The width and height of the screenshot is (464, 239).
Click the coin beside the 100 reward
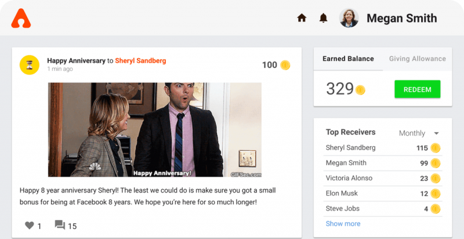click(x=285, y=65)
